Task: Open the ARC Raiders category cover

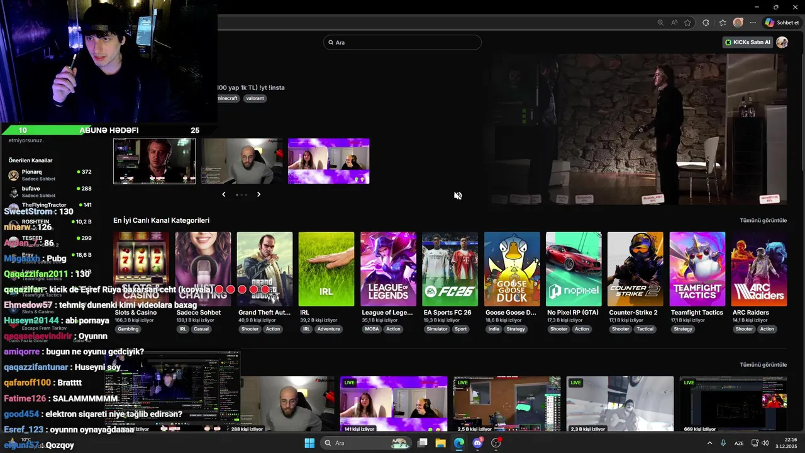Action: [759, 269]
